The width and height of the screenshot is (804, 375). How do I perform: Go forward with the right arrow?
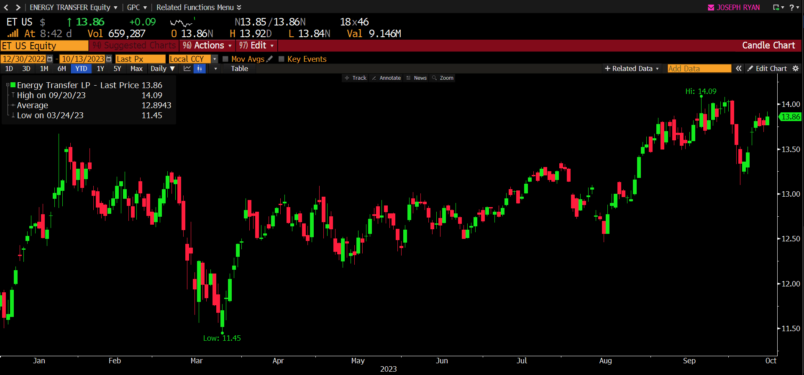[x=18, y=7]
